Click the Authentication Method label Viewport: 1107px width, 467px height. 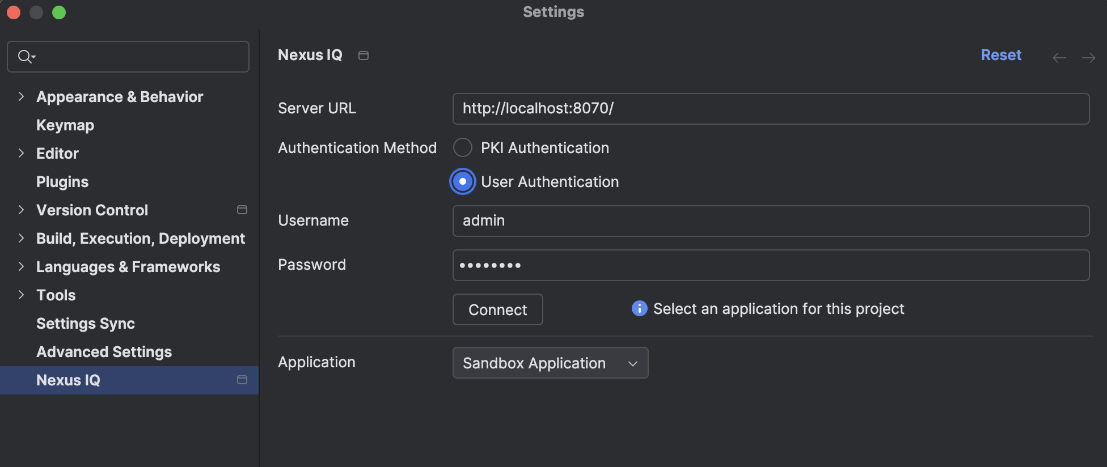pos(357,148)
